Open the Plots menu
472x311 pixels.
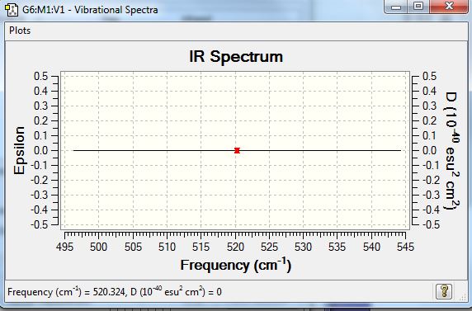click(x=20, y=31)
